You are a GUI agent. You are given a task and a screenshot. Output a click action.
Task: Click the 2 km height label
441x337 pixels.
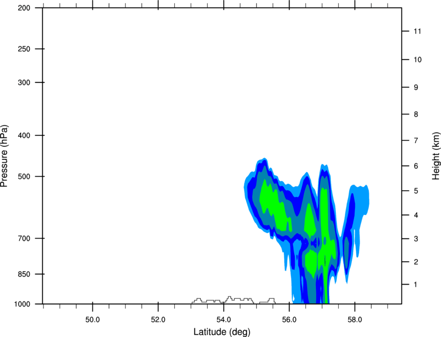click(416, 262)
